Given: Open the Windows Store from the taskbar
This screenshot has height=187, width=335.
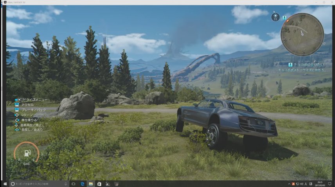Looking at the screenshot, I should pos(99,184).
